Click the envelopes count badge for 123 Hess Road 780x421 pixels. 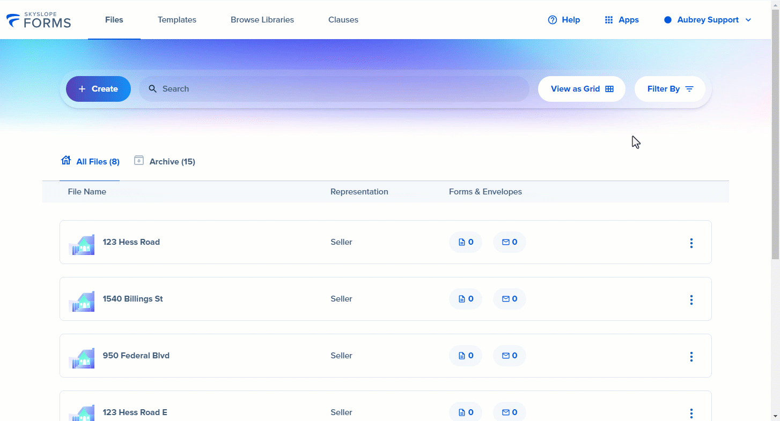[510, 242]
